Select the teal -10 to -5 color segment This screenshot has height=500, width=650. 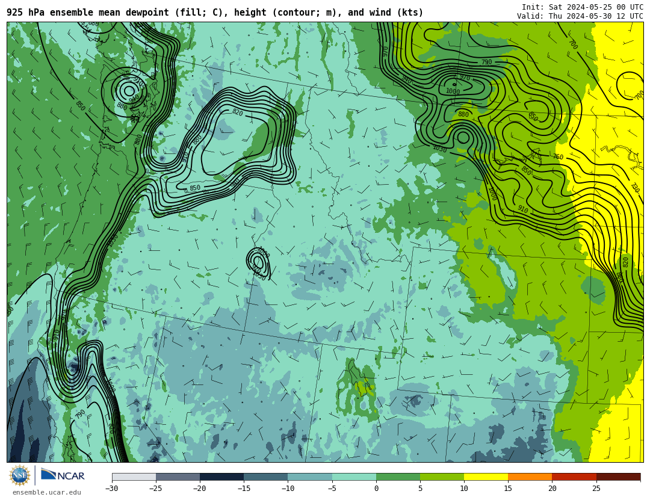[310, 477]
